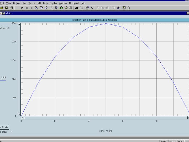Open the Debug menu

[x=16, y=3]
